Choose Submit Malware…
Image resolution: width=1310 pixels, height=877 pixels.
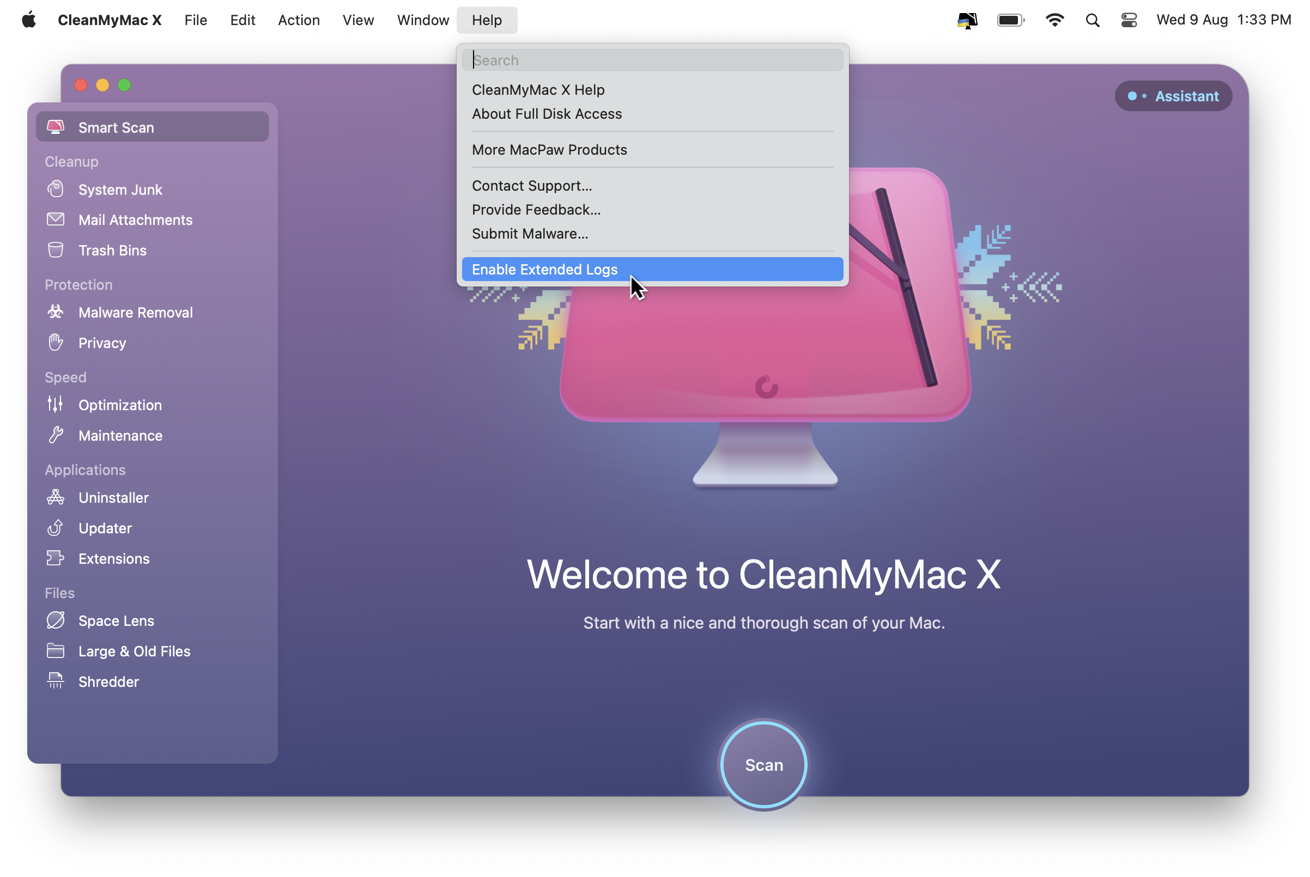tap(652, 233)
